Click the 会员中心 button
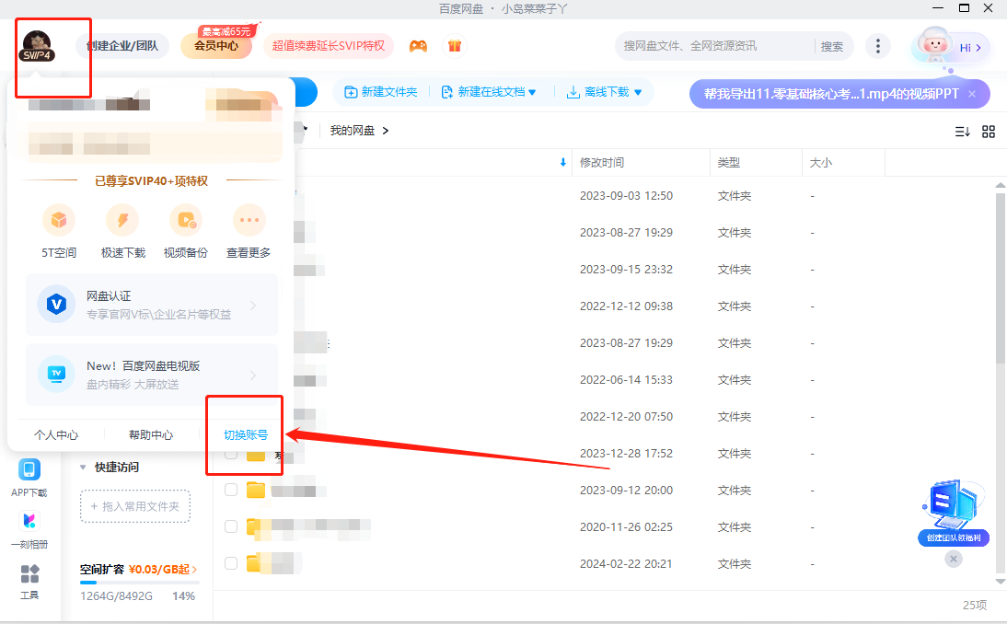This screenshot has height=624, width=1007. click(216, 46)
